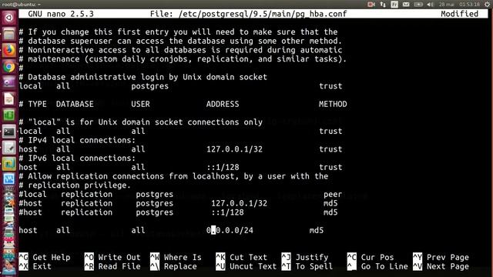Open the Files manager in the dock

(8, 34)
